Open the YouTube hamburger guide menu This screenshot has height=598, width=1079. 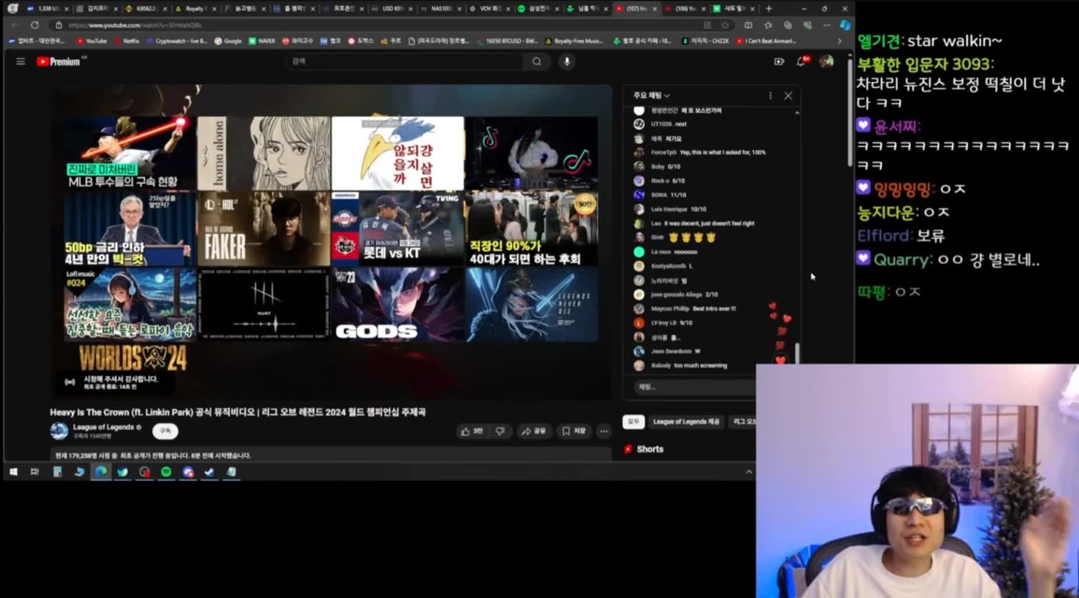(x=20, y=61)
